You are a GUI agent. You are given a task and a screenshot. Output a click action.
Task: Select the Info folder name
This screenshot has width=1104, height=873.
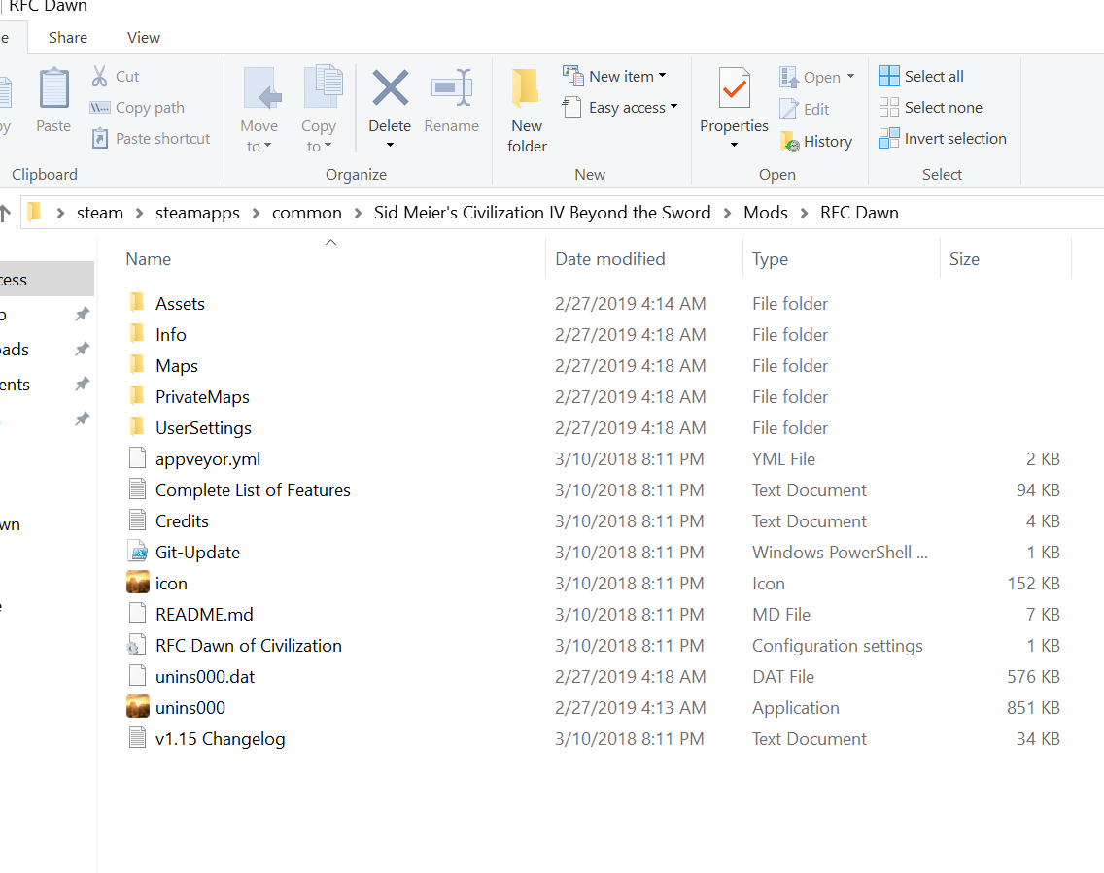[171, 334]
